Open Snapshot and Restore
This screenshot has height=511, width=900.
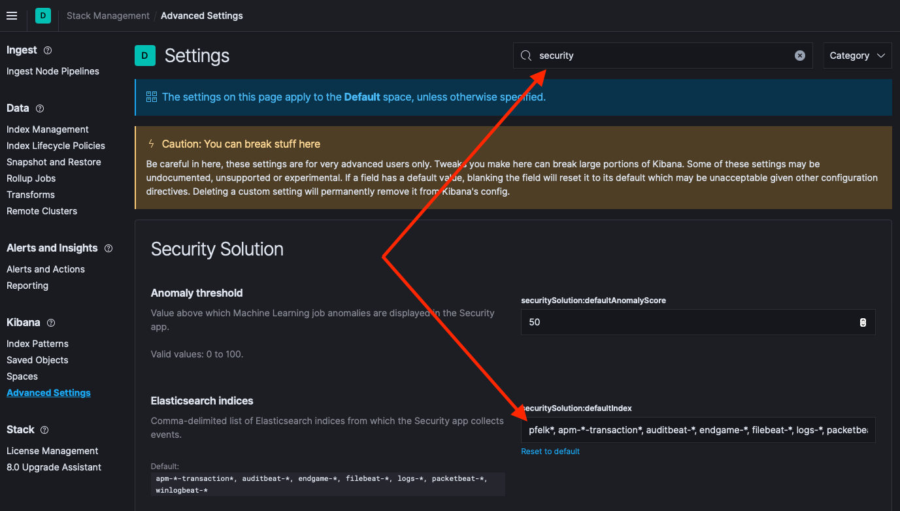coord(54,162)
